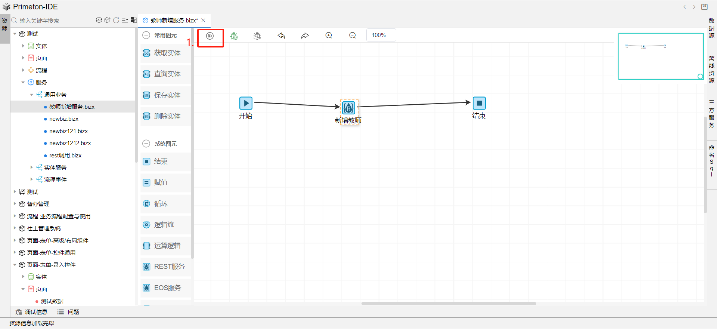Collapse the 常用图元 palette section
717x329 pixels.
[x=146, y=36]
